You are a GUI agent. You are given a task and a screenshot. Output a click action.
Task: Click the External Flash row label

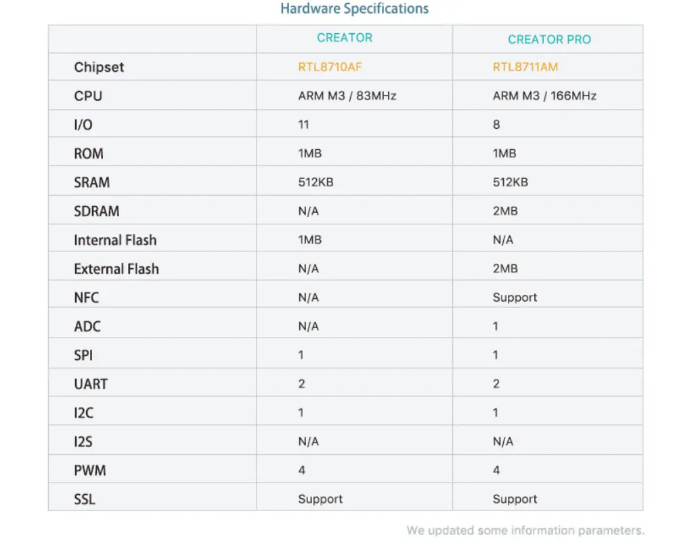[116, 268]
